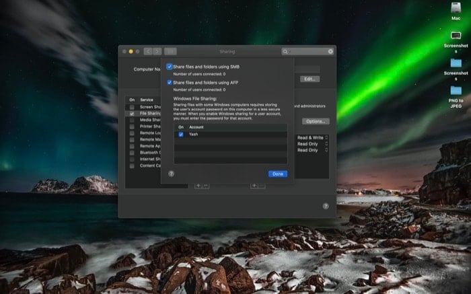Viewport: 471px width, 294px height.
Task: Click the Edit... button for computer name
Action: 310,79
